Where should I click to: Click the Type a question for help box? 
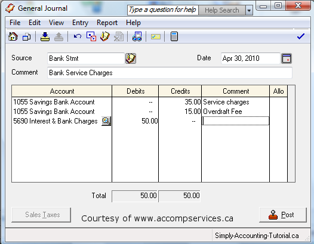tap(163, 10)
